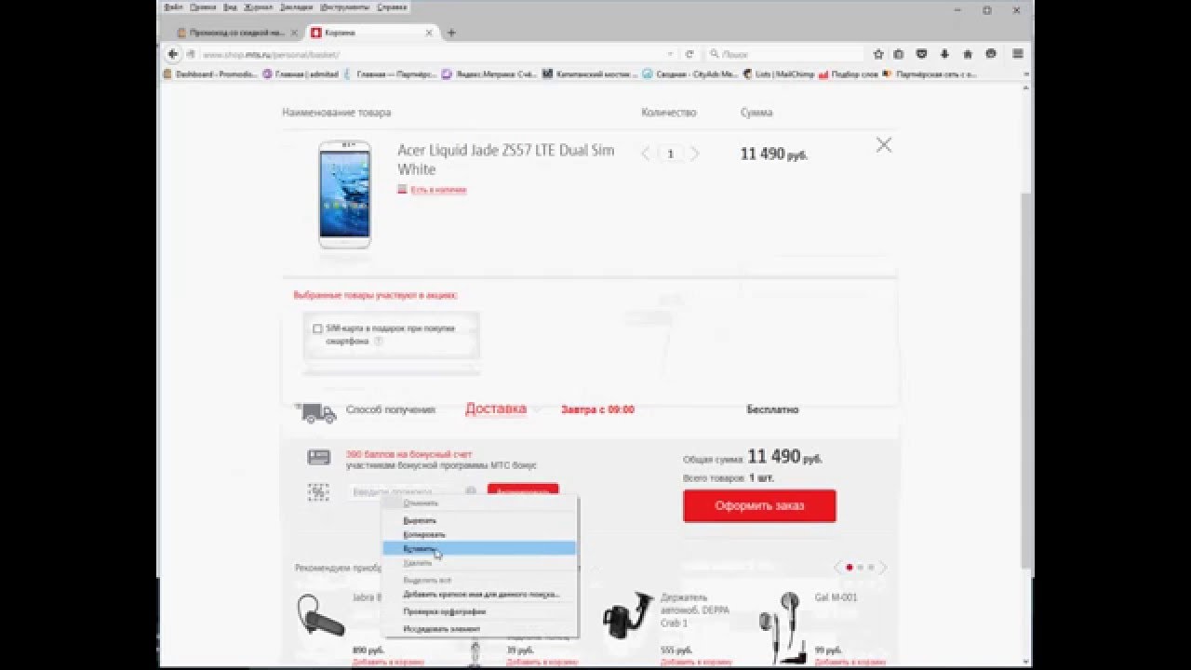
Task: Open the Журнал menu
Action: pos(258,7)
